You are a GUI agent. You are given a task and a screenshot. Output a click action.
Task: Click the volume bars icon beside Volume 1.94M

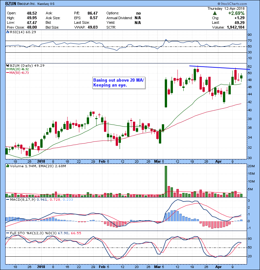pyautogui.click(x=7, y=166)
